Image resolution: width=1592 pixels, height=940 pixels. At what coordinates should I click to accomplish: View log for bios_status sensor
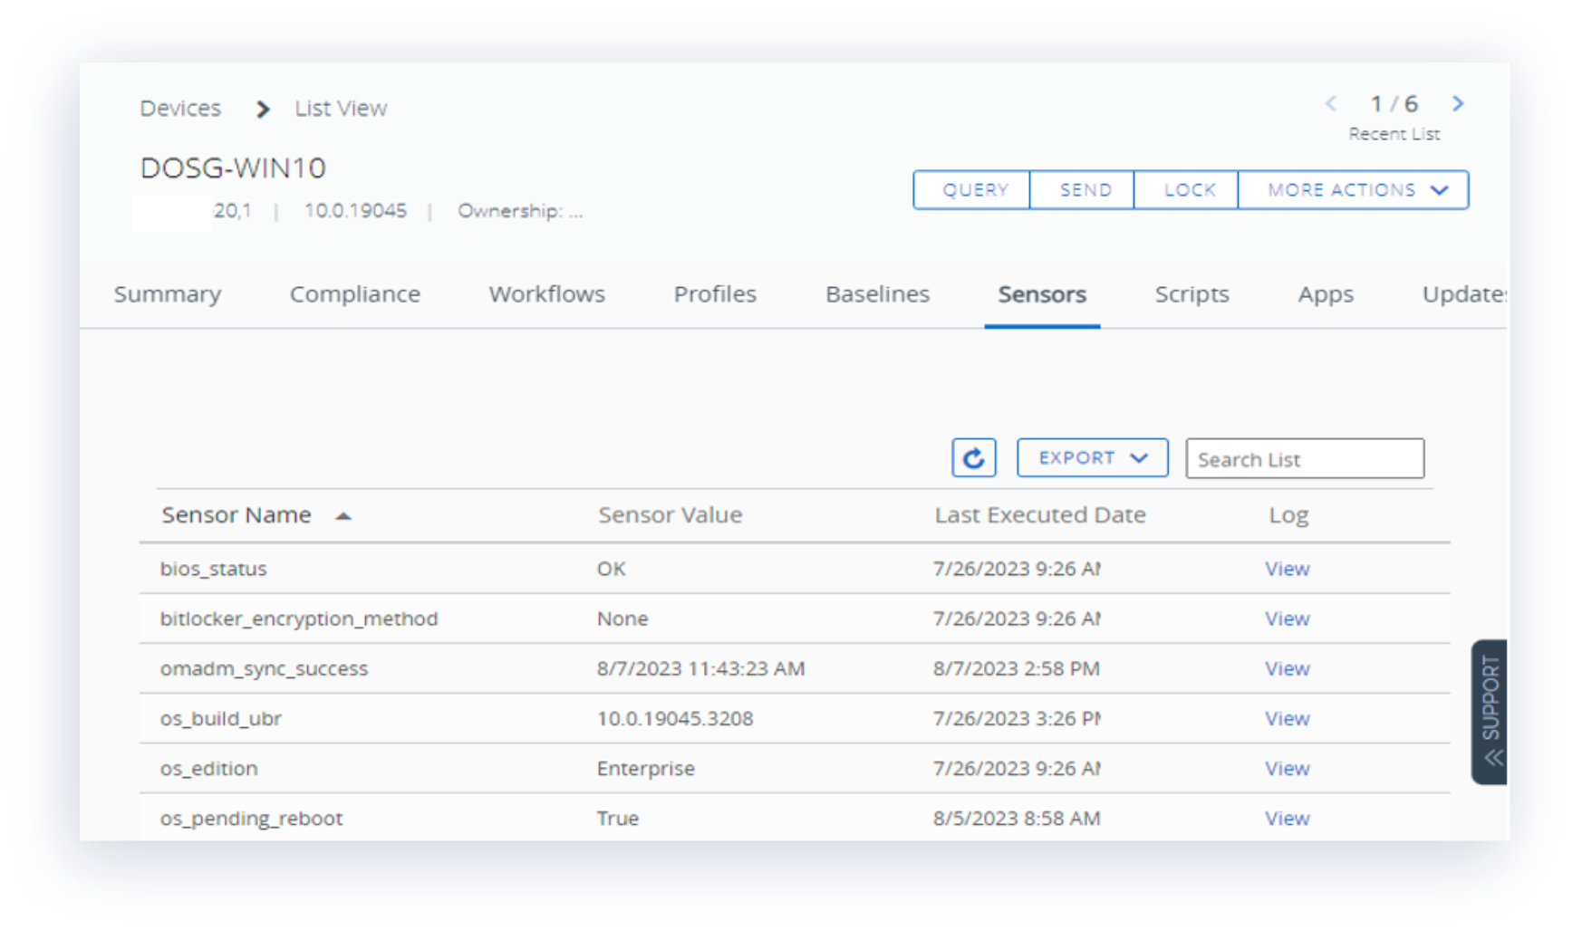(x=1287, y=569)
